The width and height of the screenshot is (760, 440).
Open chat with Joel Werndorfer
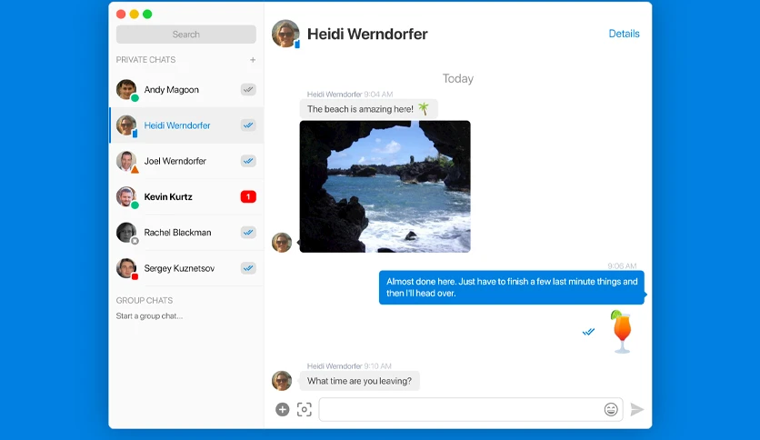pos(186,161)
